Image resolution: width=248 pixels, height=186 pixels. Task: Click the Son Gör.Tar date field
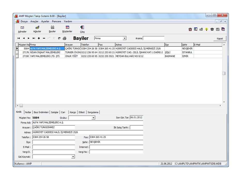tap(136, 118)
